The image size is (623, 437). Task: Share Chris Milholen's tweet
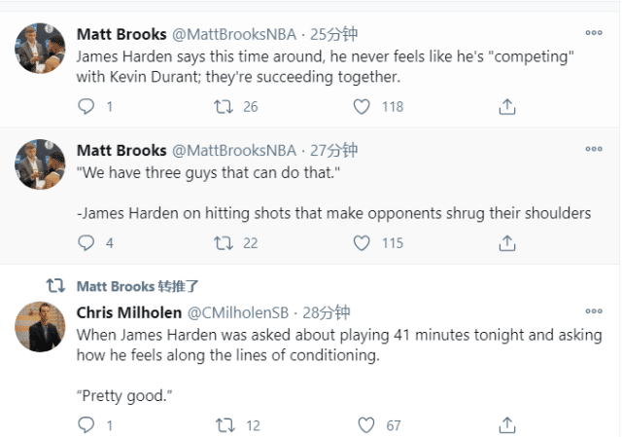(505, 424)
